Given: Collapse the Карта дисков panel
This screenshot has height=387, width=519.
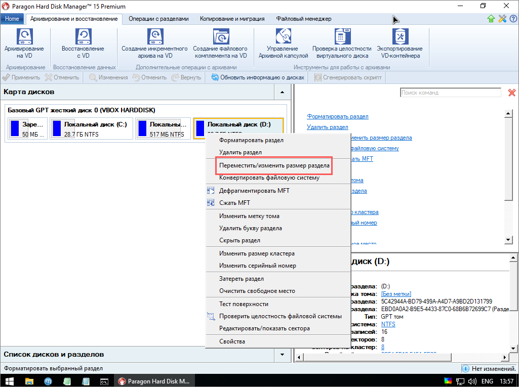Looking at the screenshot, I should coord(283,92).
